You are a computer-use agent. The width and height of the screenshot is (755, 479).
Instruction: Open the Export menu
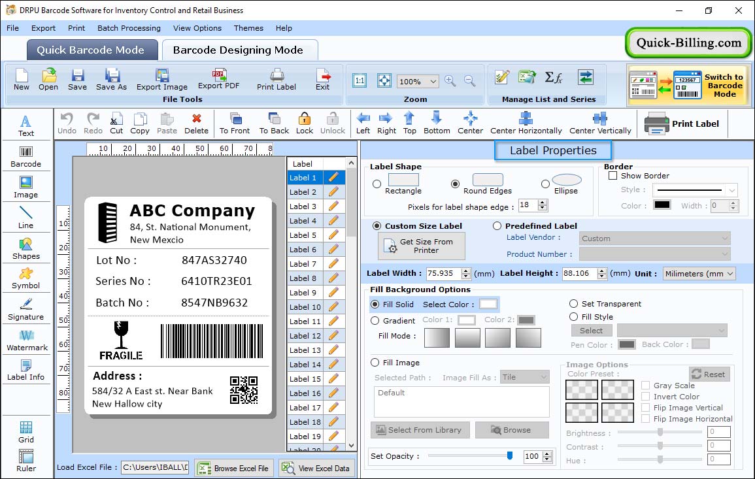pyautogui.click(x=43, y=28)
